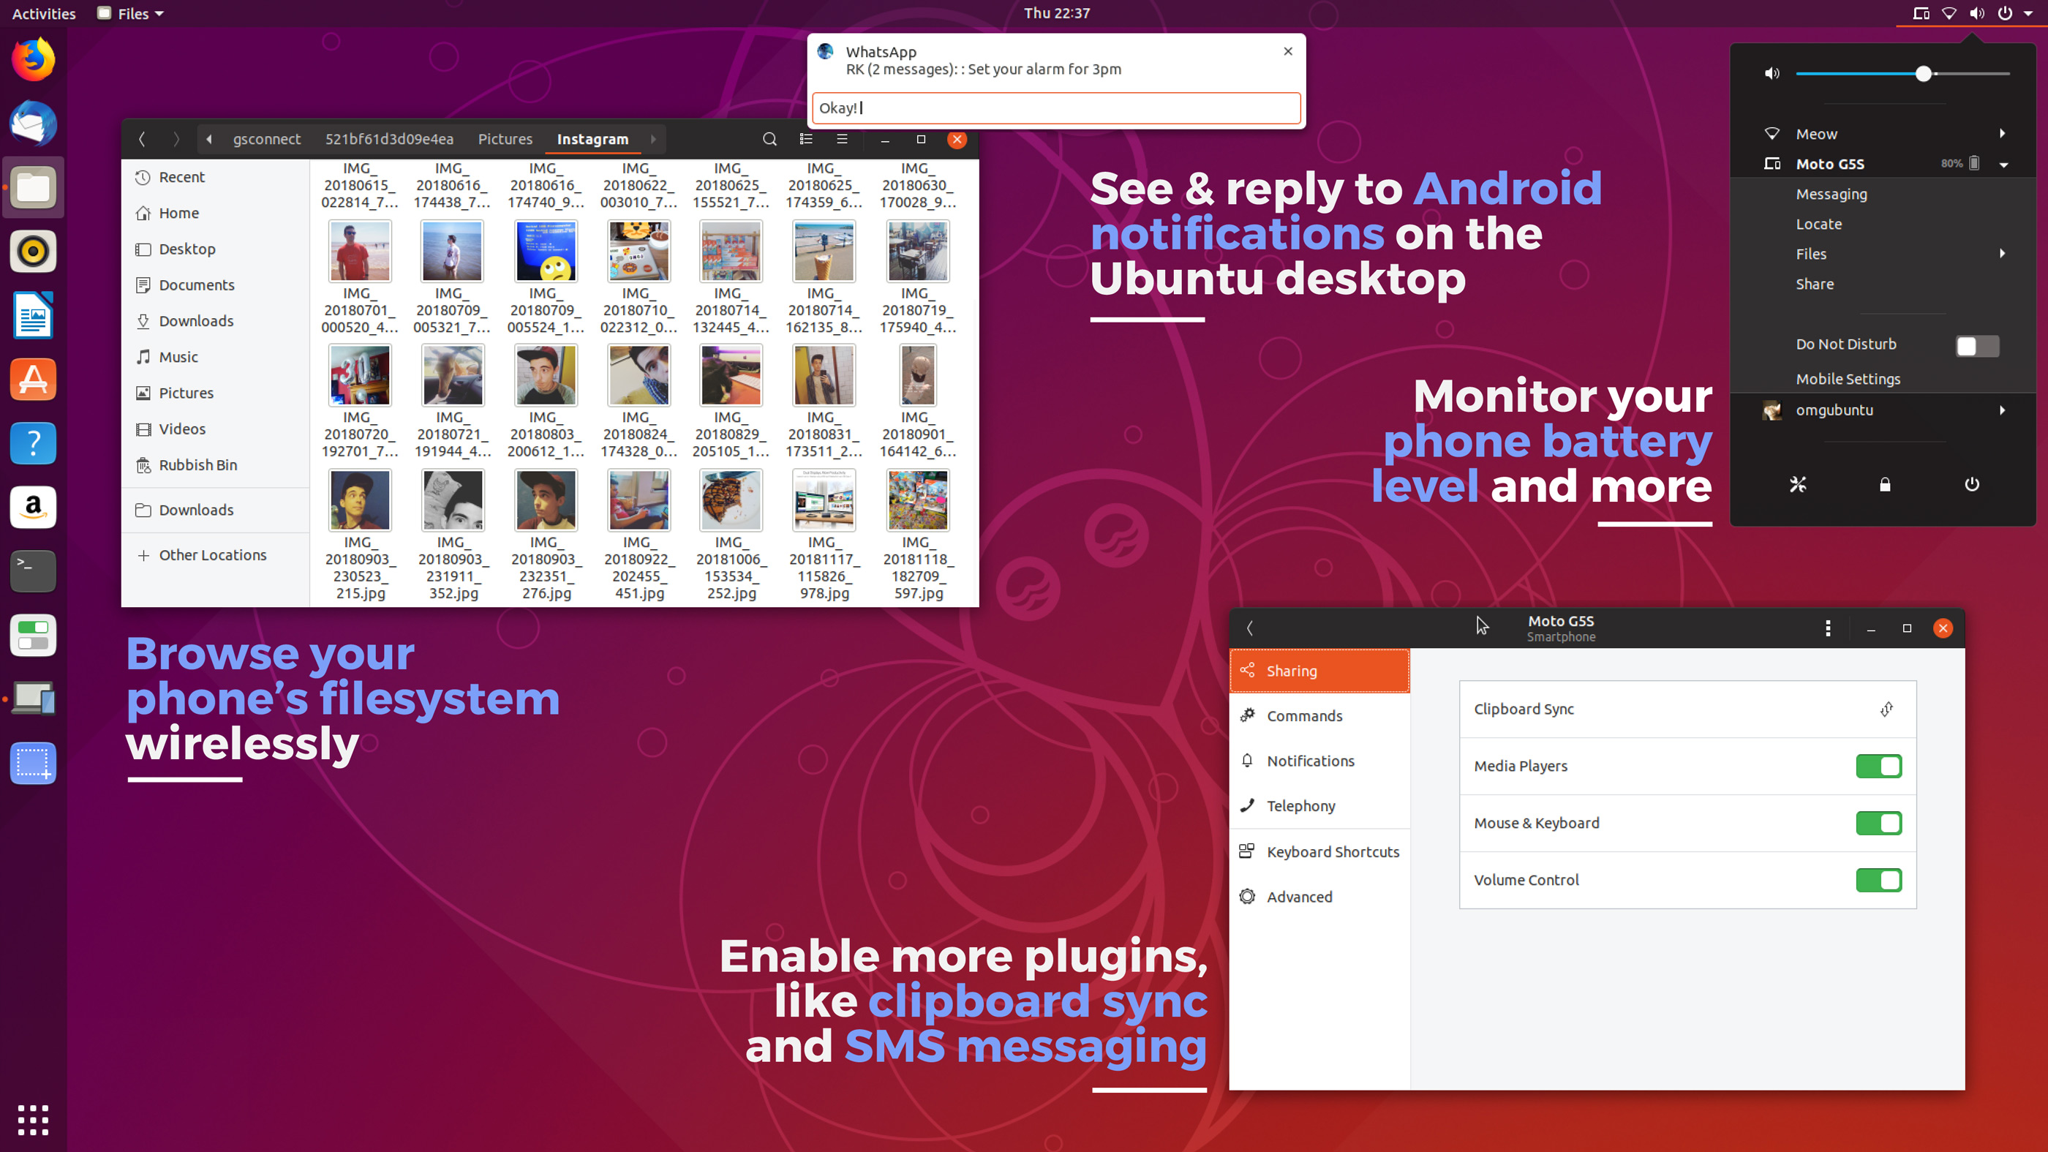The width and height of the screenshot is (2048, 1152).
Task: Click the Clipboard Sync link icon
Action: tap(1885, 709)
